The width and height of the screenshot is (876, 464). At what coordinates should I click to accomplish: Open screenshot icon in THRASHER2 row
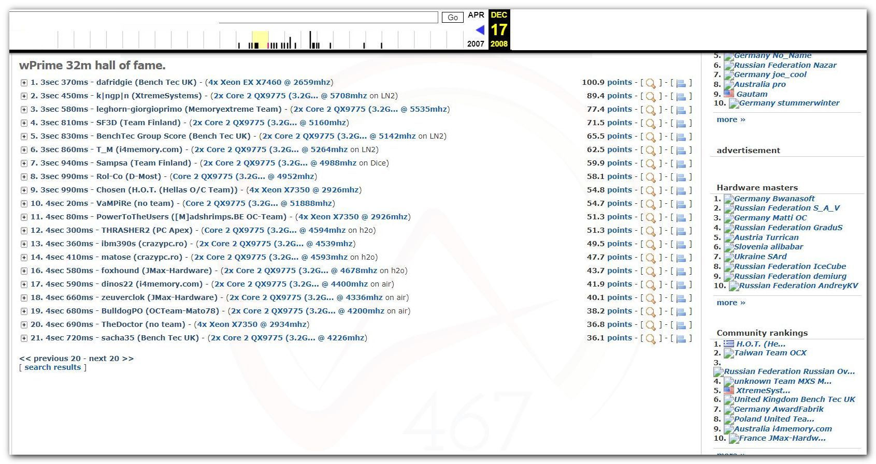681,231
